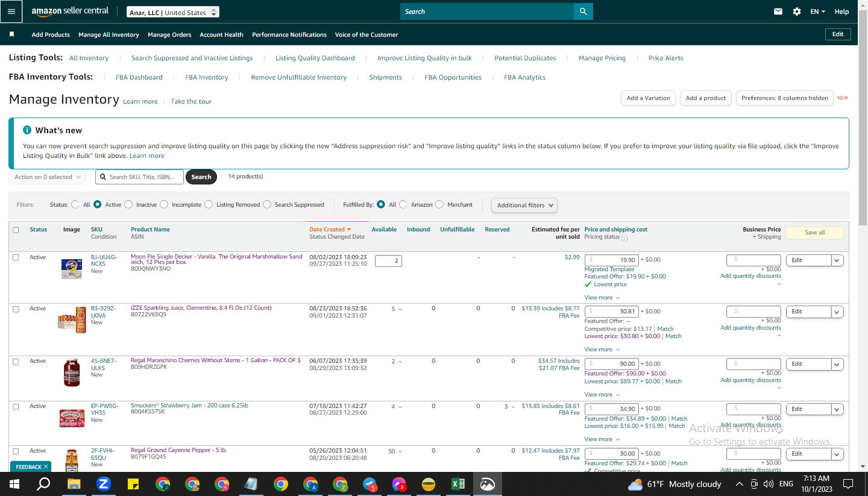The height and width of the screenshot is (496, 868).
Task: Open Preferences: 8 columns hidden
Action: (785, 98)
